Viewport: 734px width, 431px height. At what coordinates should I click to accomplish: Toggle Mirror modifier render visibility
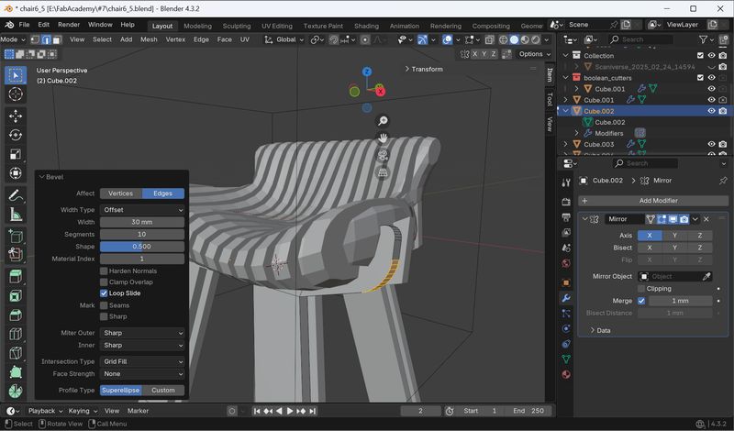pos(684,219)
